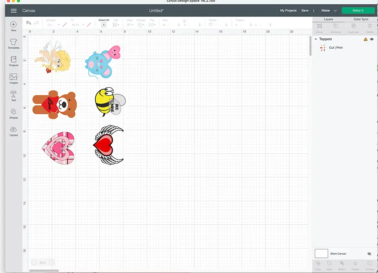The width and height of the screenshot is (378, 273).
Task: Open the Linetype Cut dropdown
Action: coord(53,25)
